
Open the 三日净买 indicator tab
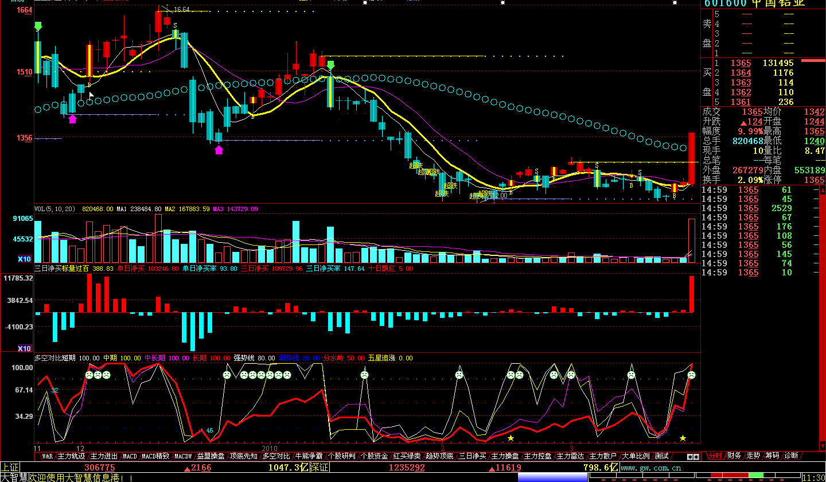473,456
